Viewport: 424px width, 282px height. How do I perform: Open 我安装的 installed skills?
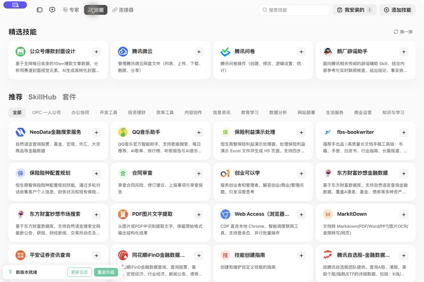tap(354, 10)
